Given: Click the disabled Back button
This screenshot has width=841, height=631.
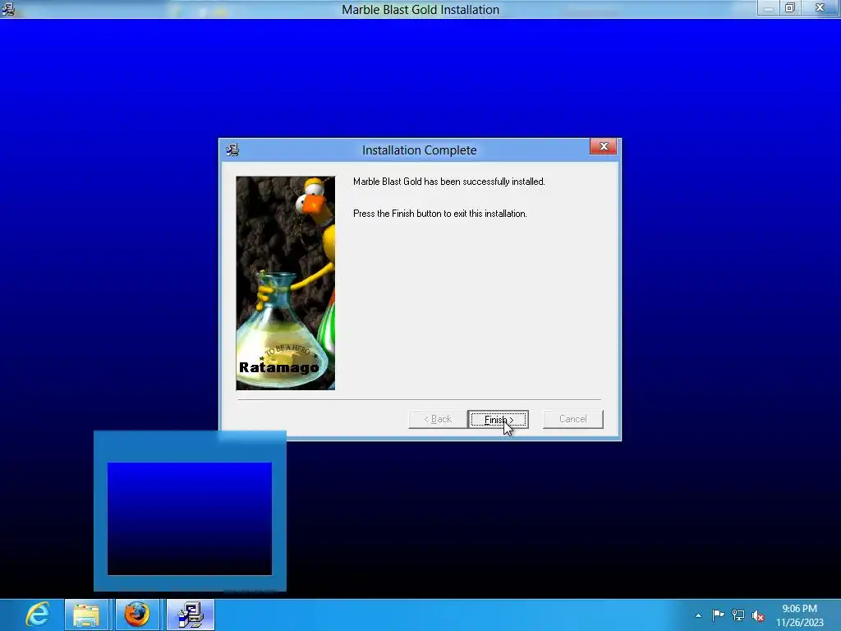Looking at the screenshot, I should point(438,419).
